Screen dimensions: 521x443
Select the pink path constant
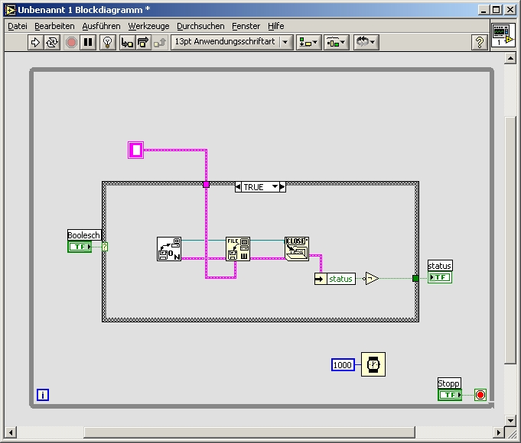click(x=136, y=150)
